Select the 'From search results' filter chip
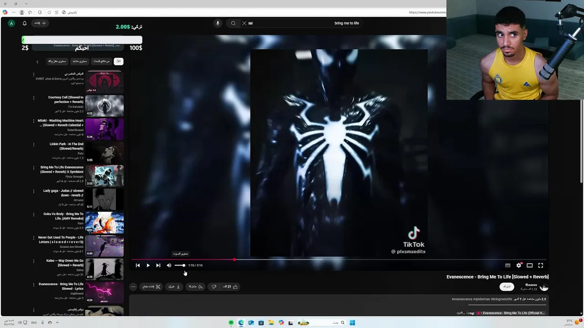 [x=101, y=61]
